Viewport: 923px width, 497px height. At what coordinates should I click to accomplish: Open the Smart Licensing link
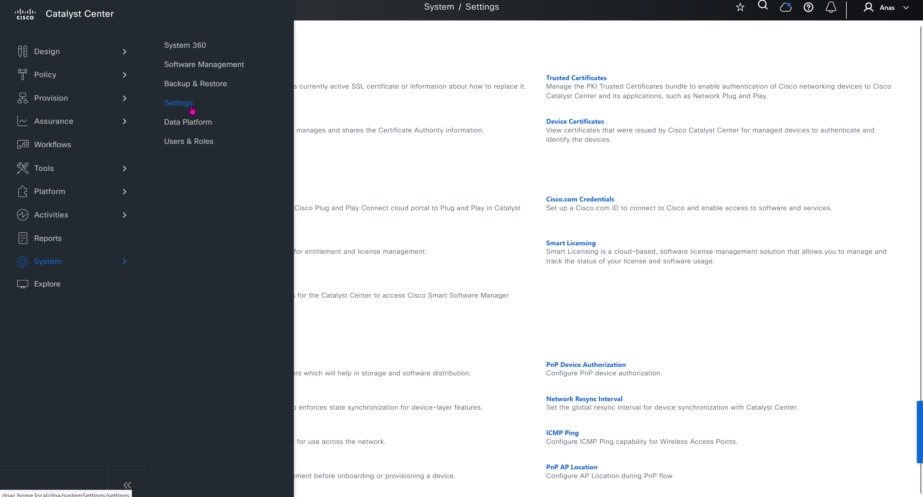pos(571,243)
